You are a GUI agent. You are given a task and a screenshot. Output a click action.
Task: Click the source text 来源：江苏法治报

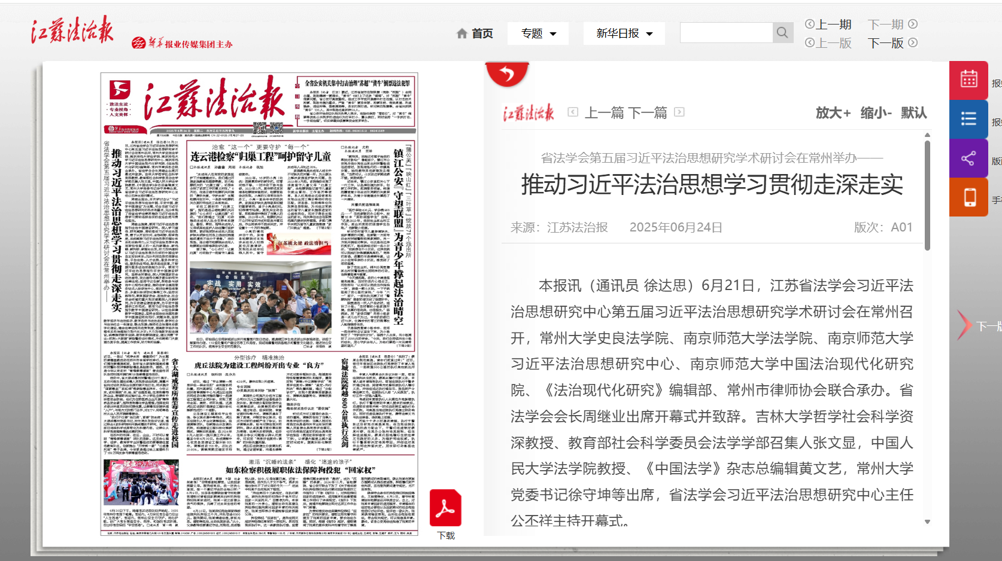click(x=559, y=227)
